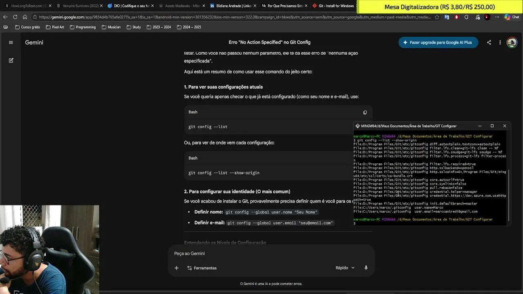Click the share conversation icon

click(x=489, y=42)
